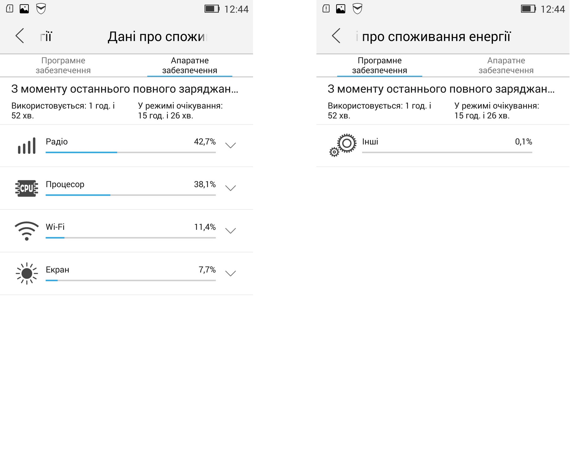Click the Екран brightness sun icon
The height and width of the screenshot is (450, 570).
[x=27, y=274]
